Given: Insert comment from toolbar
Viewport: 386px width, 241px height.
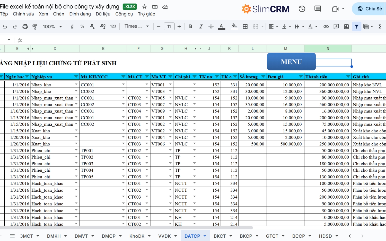Looking at the screenshot, I should click(336, 26).
